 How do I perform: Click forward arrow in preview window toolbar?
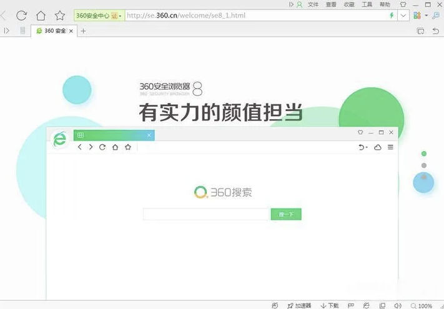coord(91,147)
